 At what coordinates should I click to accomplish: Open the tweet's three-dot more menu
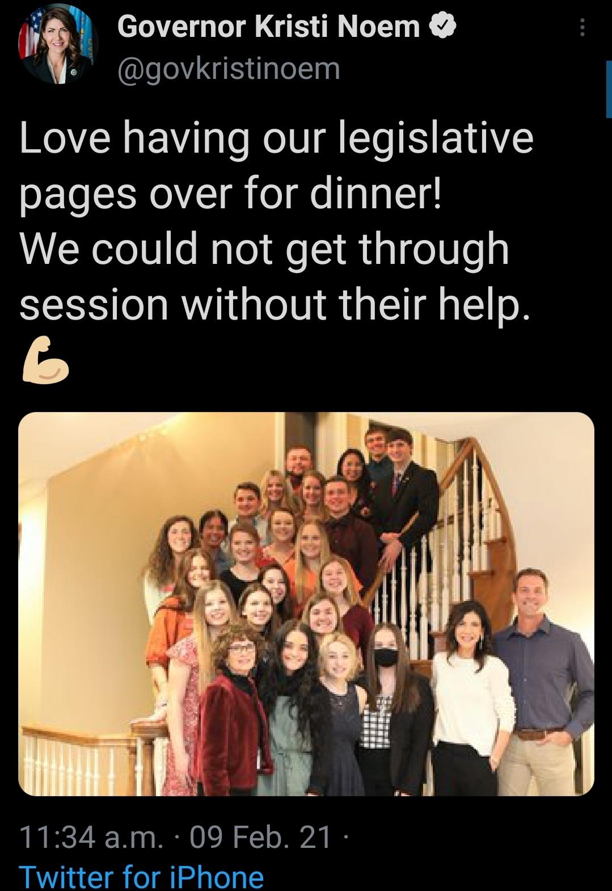pos(582,27)
